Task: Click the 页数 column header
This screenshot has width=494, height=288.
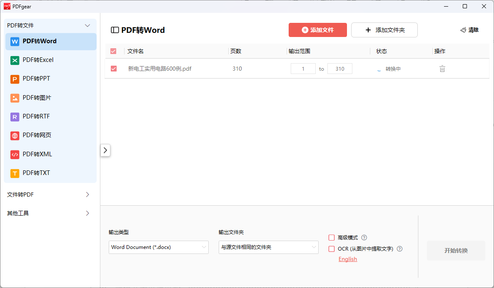Action: pyautogui.click(x=236, y=51)
